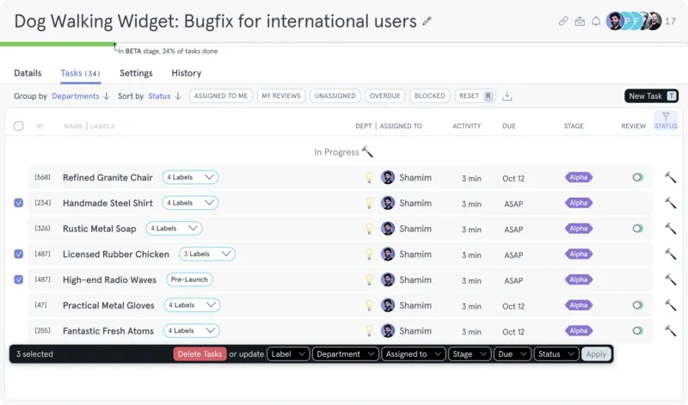Image resolution: width=688 pixels, height=405 pixels.
Task: Click review indicator icon for Refined Granite Chair
Action: (x=637, y=177)
